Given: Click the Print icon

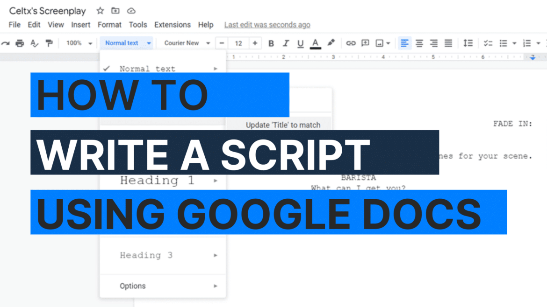Looking at the screenshot, I should click(19, 43).
